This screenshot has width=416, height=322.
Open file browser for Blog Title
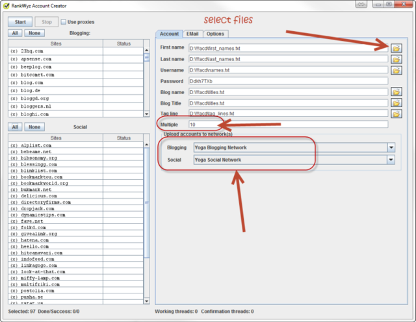pos(396,103)
